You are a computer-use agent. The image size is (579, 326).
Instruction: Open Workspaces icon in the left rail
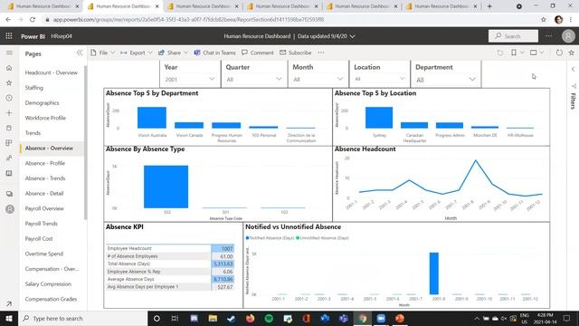[x=9, y=194]
